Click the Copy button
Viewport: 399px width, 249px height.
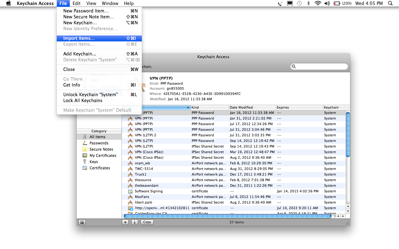click(147, 222)
